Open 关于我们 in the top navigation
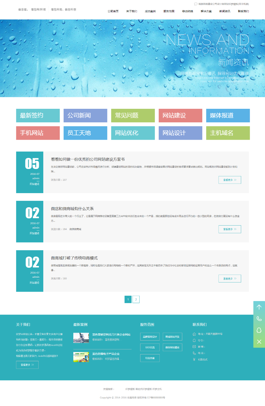 click(132, 11)
